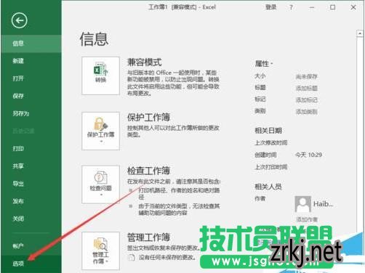Viewport: 365px width, 273px height.
Task: Click the 兼容模式 heading
Action: 145,62
